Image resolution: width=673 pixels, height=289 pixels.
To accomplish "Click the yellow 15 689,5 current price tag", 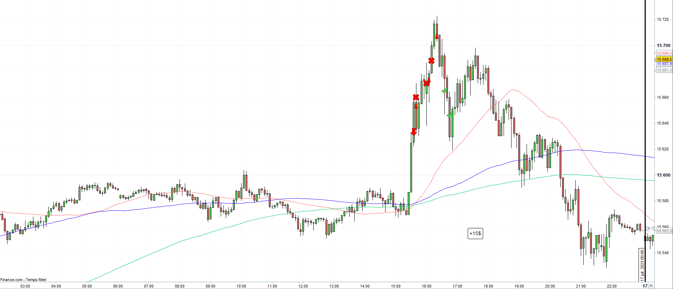I will (664, 59).
